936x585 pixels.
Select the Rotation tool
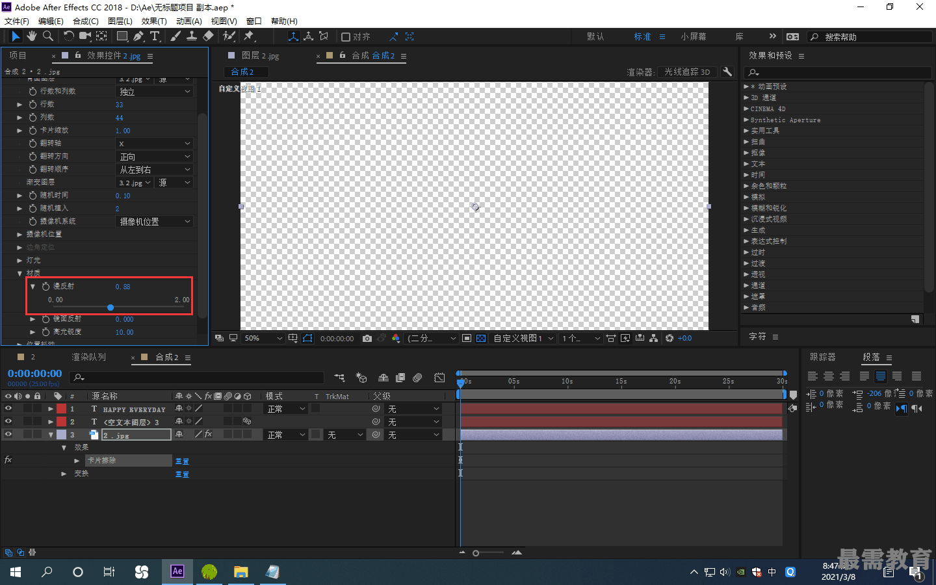pyautogui.click(x=68, y=36)
